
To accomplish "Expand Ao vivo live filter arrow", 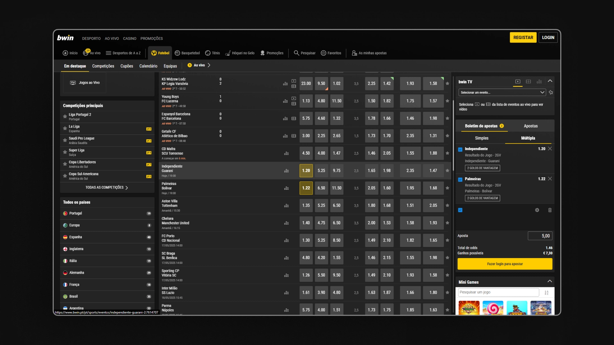I will (209, 65).
